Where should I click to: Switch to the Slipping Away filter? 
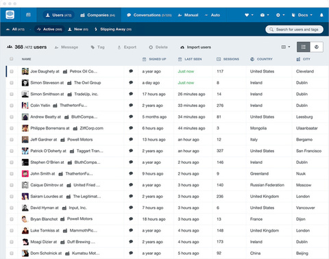[x=113, y=29]
